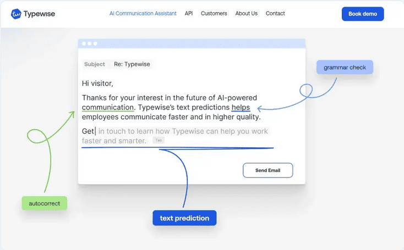
Task: Click the autocorrect label
Action: point(45,203)
